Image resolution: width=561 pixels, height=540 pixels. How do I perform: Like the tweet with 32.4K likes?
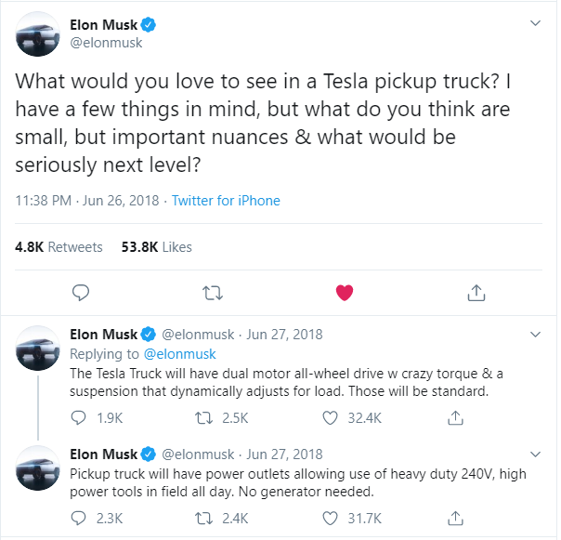coord(330,418)
